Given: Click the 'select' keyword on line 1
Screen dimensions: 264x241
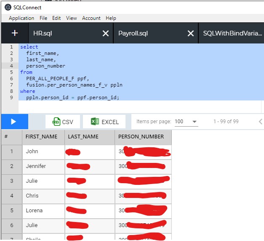Looking at the screenshot, I should click(29, 47).
